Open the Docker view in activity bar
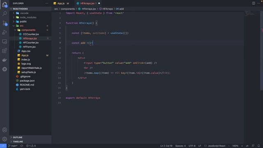 (5, 60)
